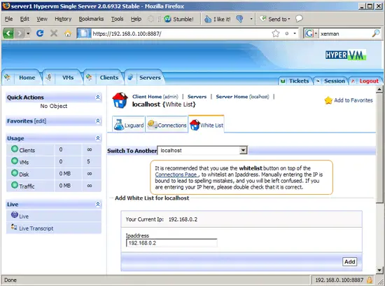Click the browser home icon
385x286 pixels.
[68, 33]
